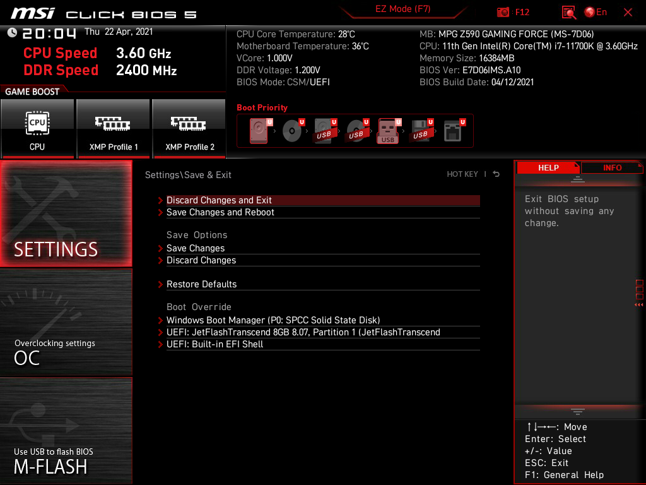Click the Boot Priority heading
The height and width of the screenshot is (485, 646).
point(262,107)
